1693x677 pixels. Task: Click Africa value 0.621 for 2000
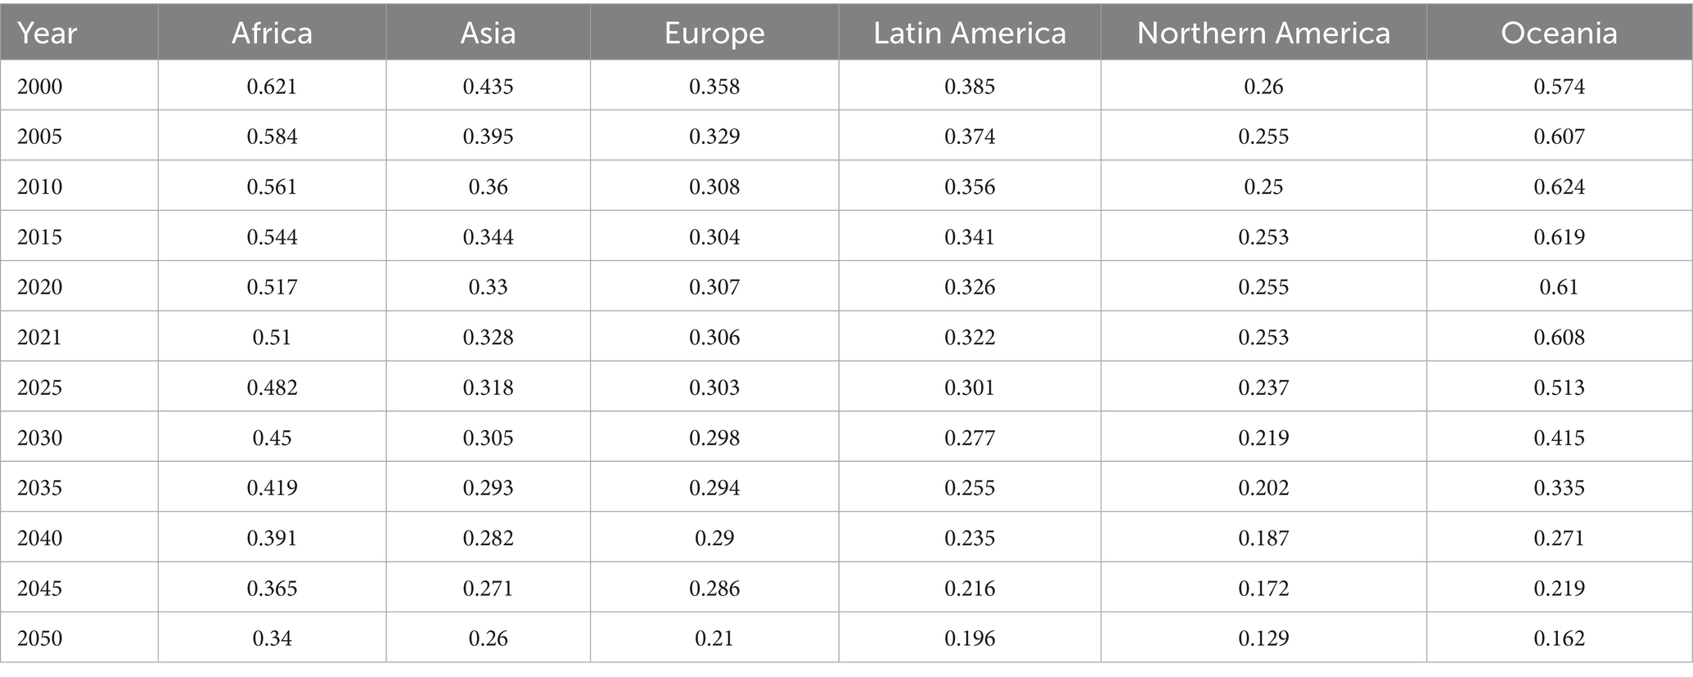pyautogui.click(x=272, y=87)
